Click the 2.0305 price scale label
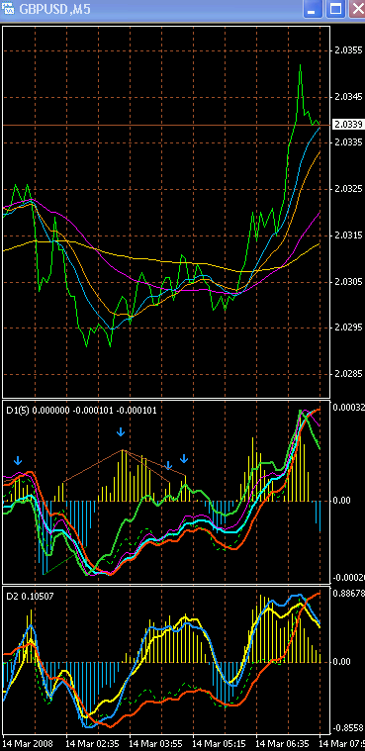The width and height of the screenshot is (365, 751). click(x=348, y=282)
